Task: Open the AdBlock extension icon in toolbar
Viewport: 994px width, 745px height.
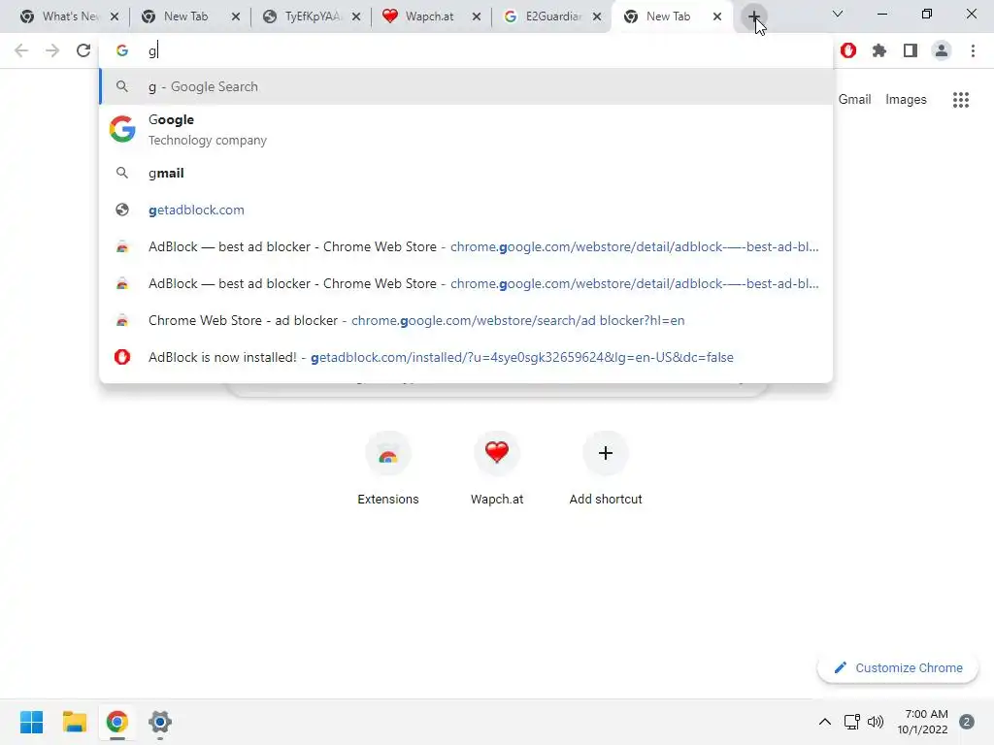Action: pyautogui.click(x=848, y=50)
